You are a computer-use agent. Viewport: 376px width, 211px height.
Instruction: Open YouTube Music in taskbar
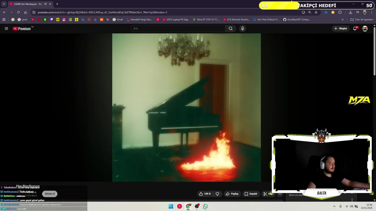click(179, 206)
